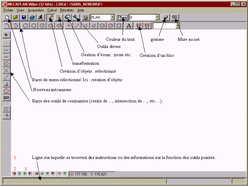Select the circle by radius line tool

[42, 26]
